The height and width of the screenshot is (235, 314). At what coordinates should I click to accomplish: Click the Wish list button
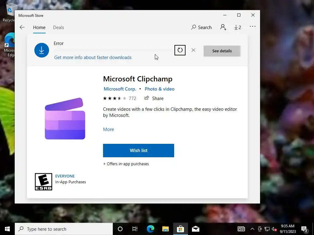coord(139,151)
